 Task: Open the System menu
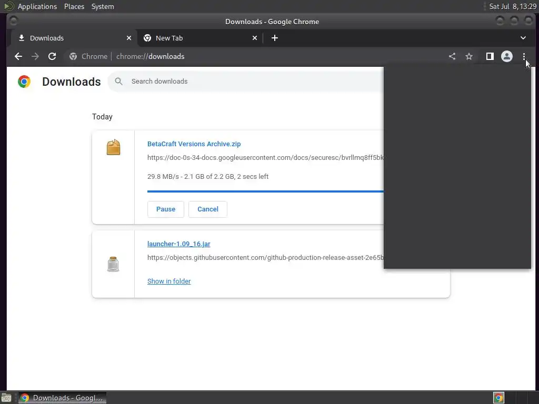coord(103,6)
